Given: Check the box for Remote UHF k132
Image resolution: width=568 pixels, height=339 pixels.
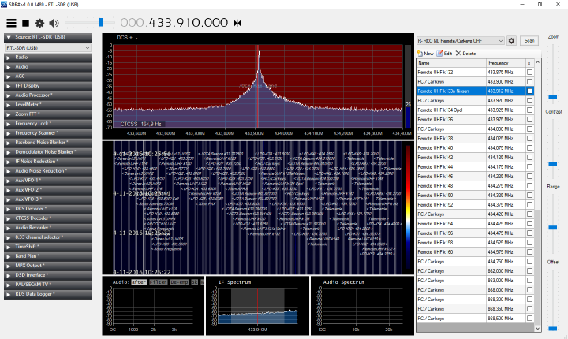Looking at the screenshot, I should point(529,72).
